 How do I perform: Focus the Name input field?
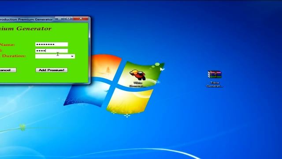[x=52, y=44]
